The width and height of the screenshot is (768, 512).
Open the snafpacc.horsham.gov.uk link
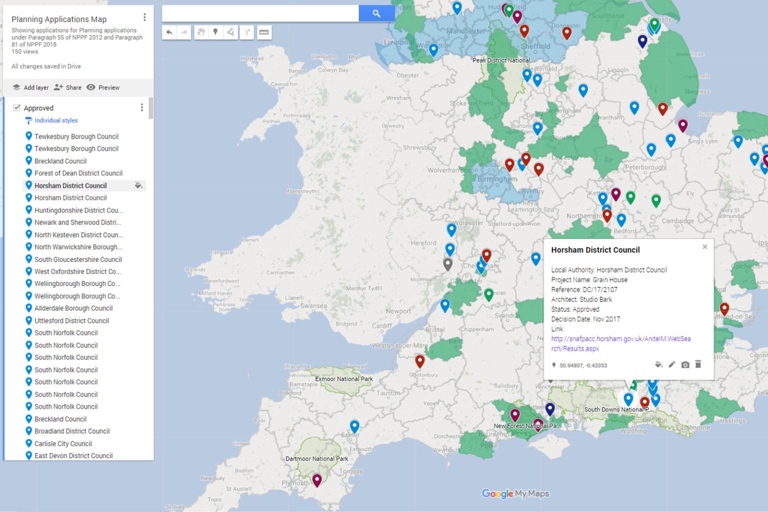(620, 343)
